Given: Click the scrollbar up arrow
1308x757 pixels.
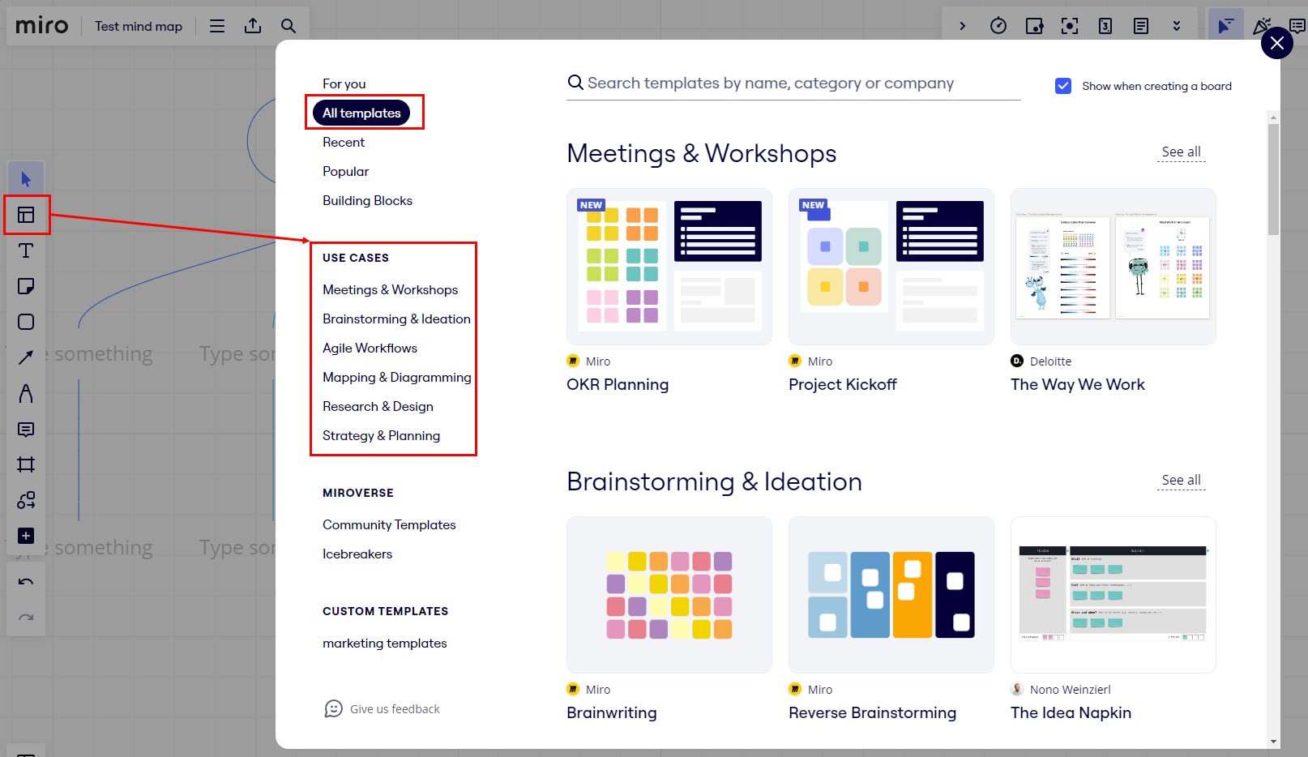Looking at the screenshot, I should [x=1274, y=118].
